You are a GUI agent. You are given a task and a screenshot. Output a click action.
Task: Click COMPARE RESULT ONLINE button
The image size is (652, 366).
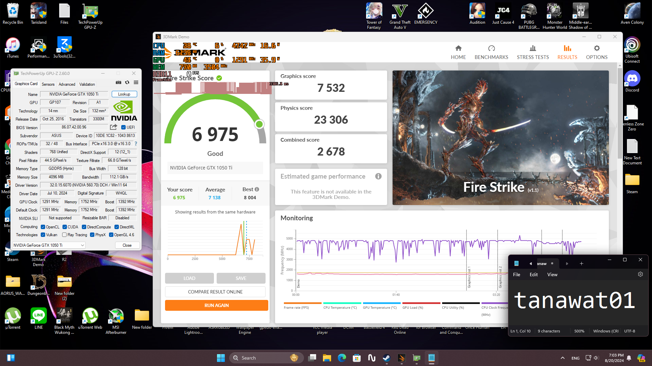pyautogui.click(x=215, y=292)
